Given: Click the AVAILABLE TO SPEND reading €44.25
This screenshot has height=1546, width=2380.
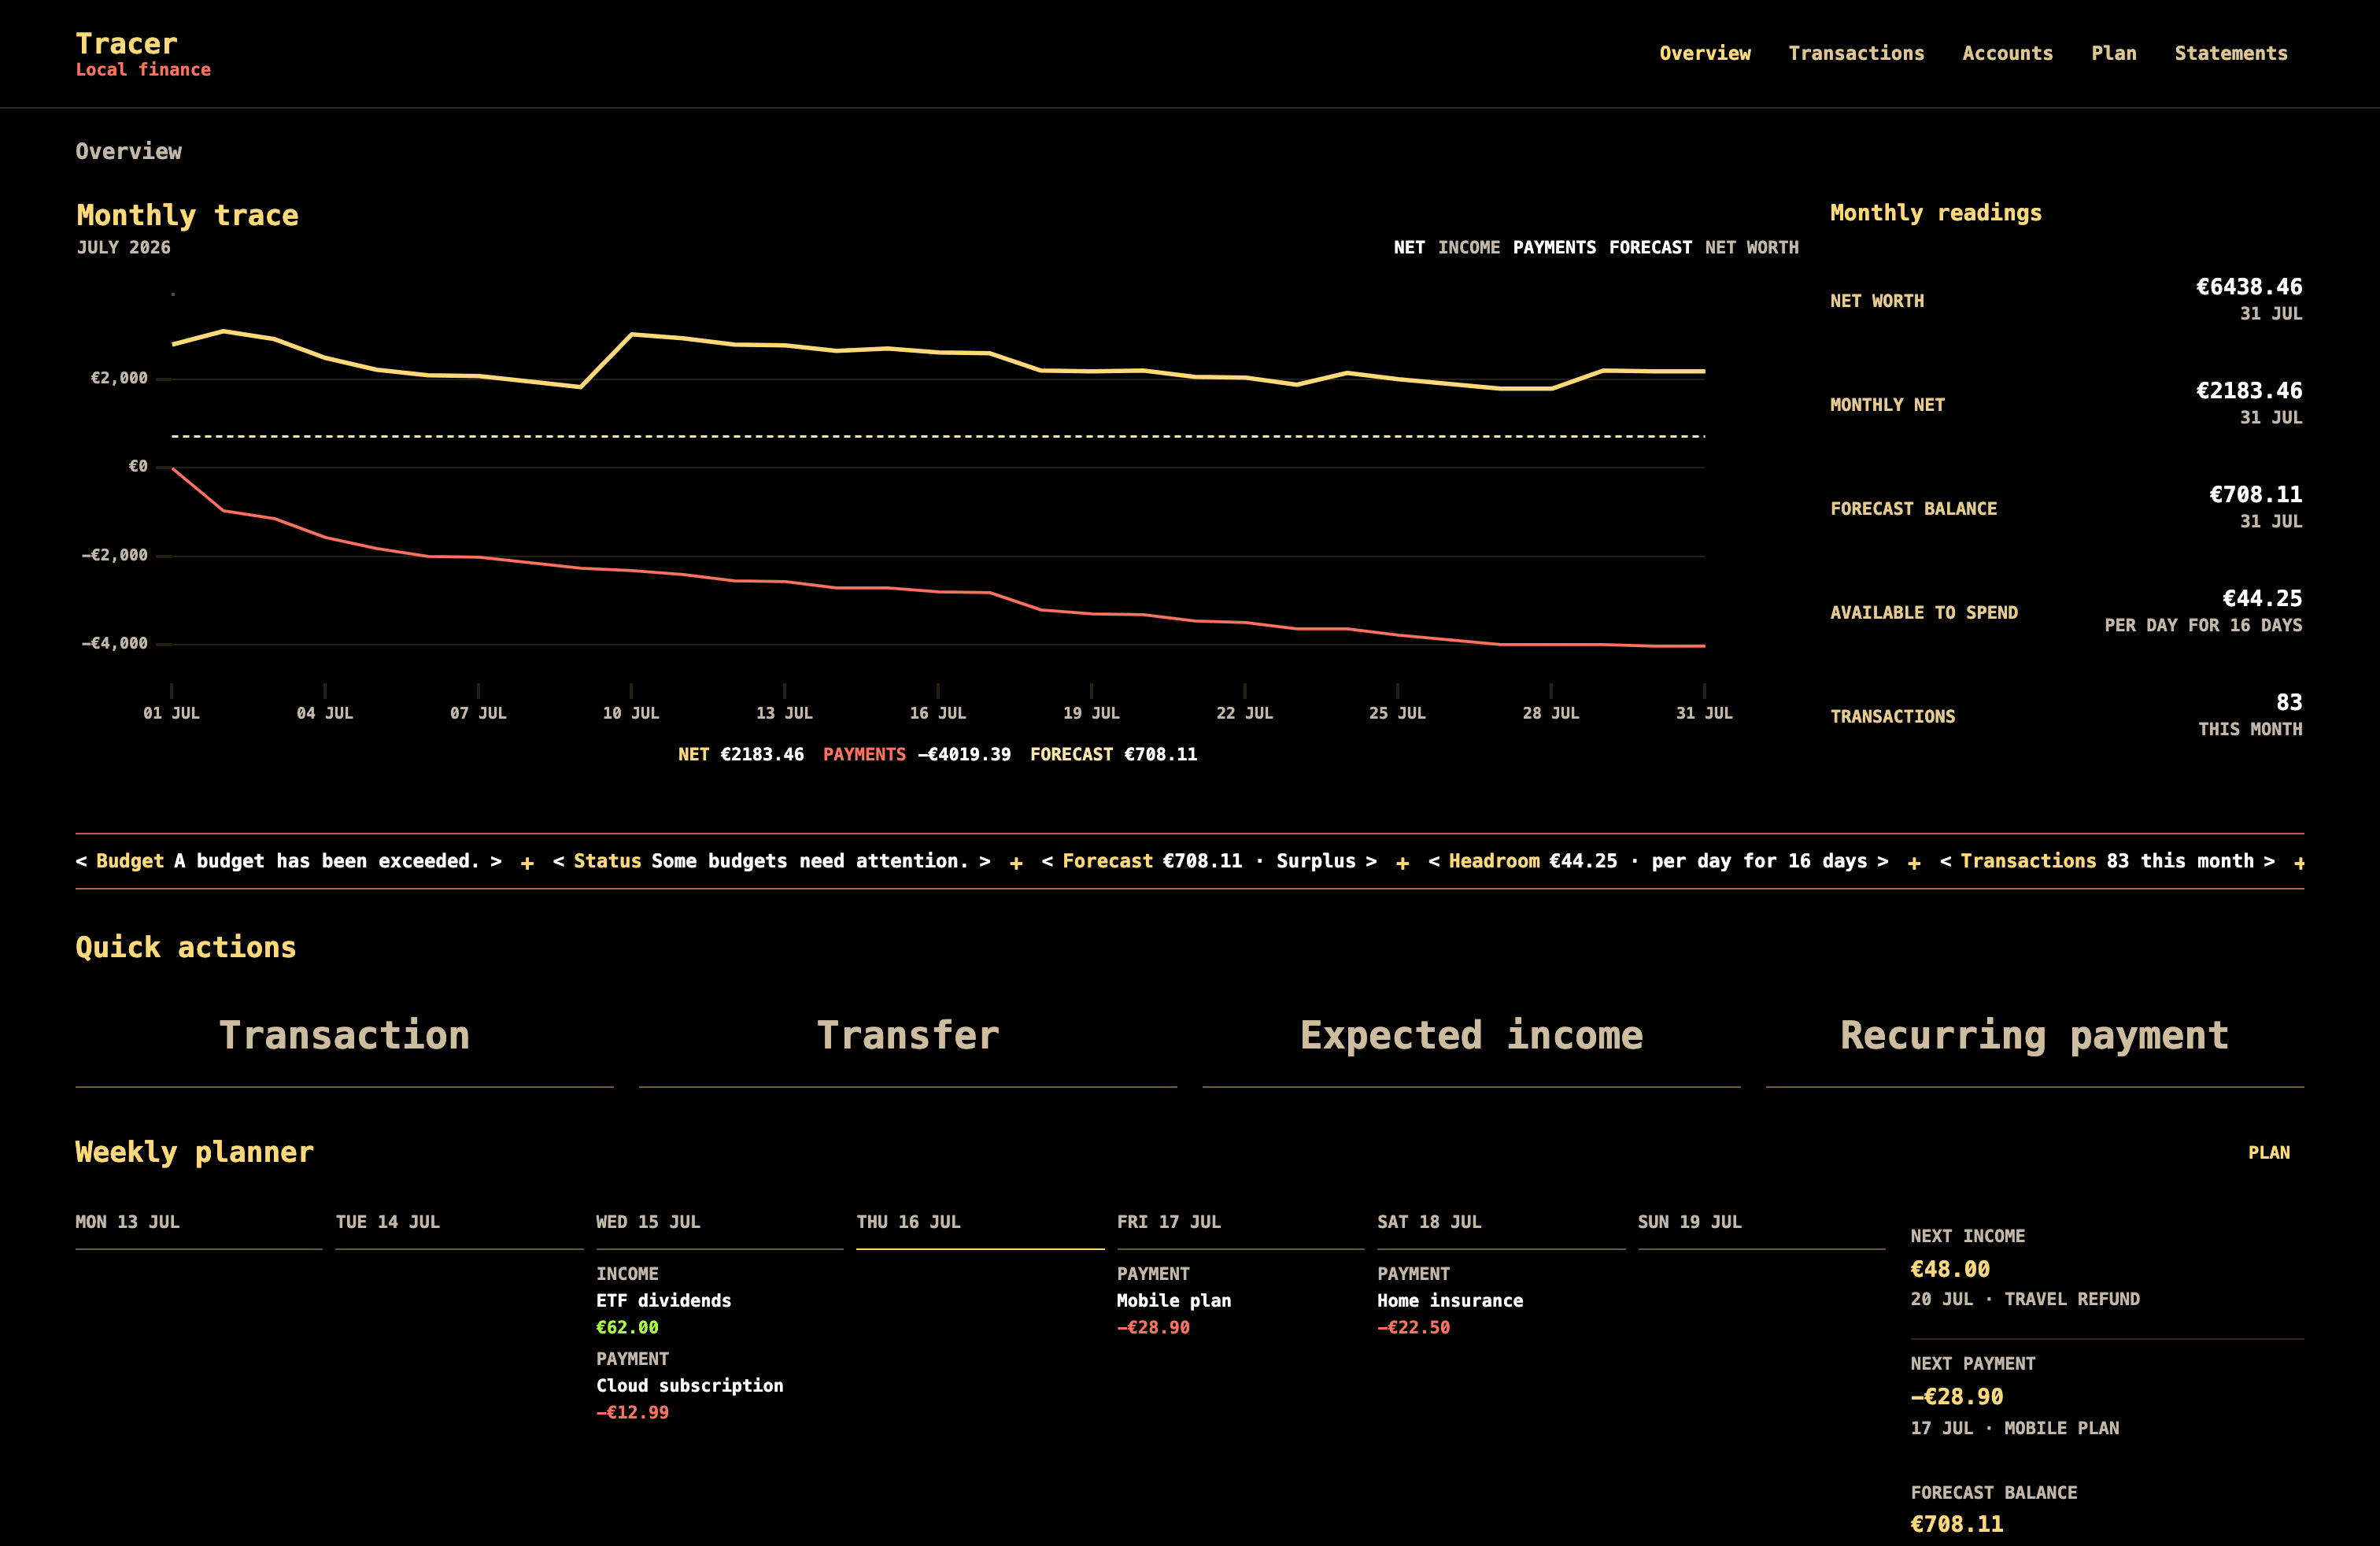Looking at the screenshot, I should [2262, 599].
